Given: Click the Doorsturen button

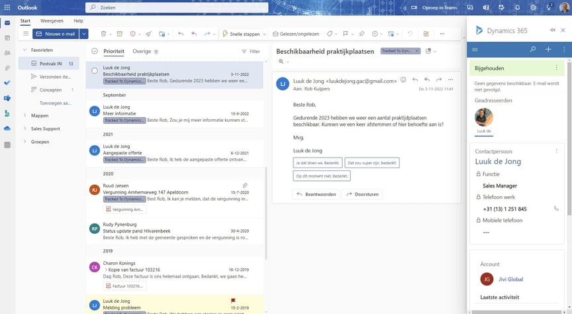Looking at the screenshot, I should (362, 194).
